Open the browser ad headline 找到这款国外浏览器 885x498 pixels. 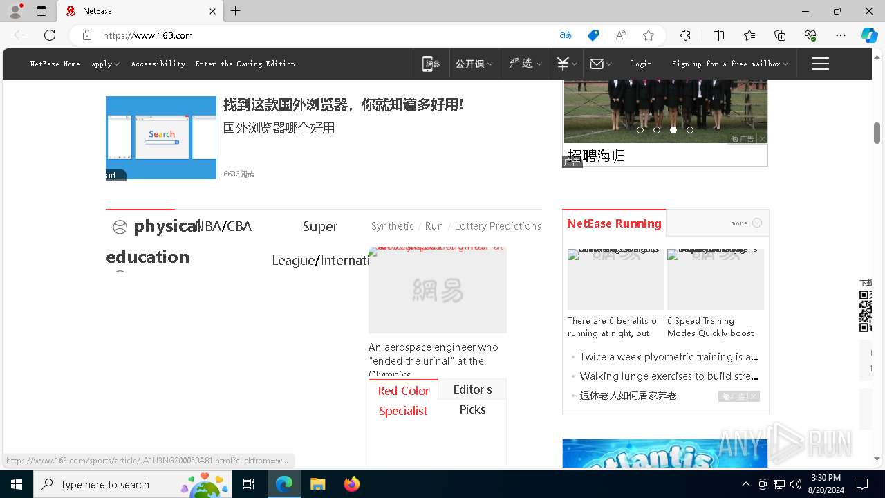(x=343, y=104)
